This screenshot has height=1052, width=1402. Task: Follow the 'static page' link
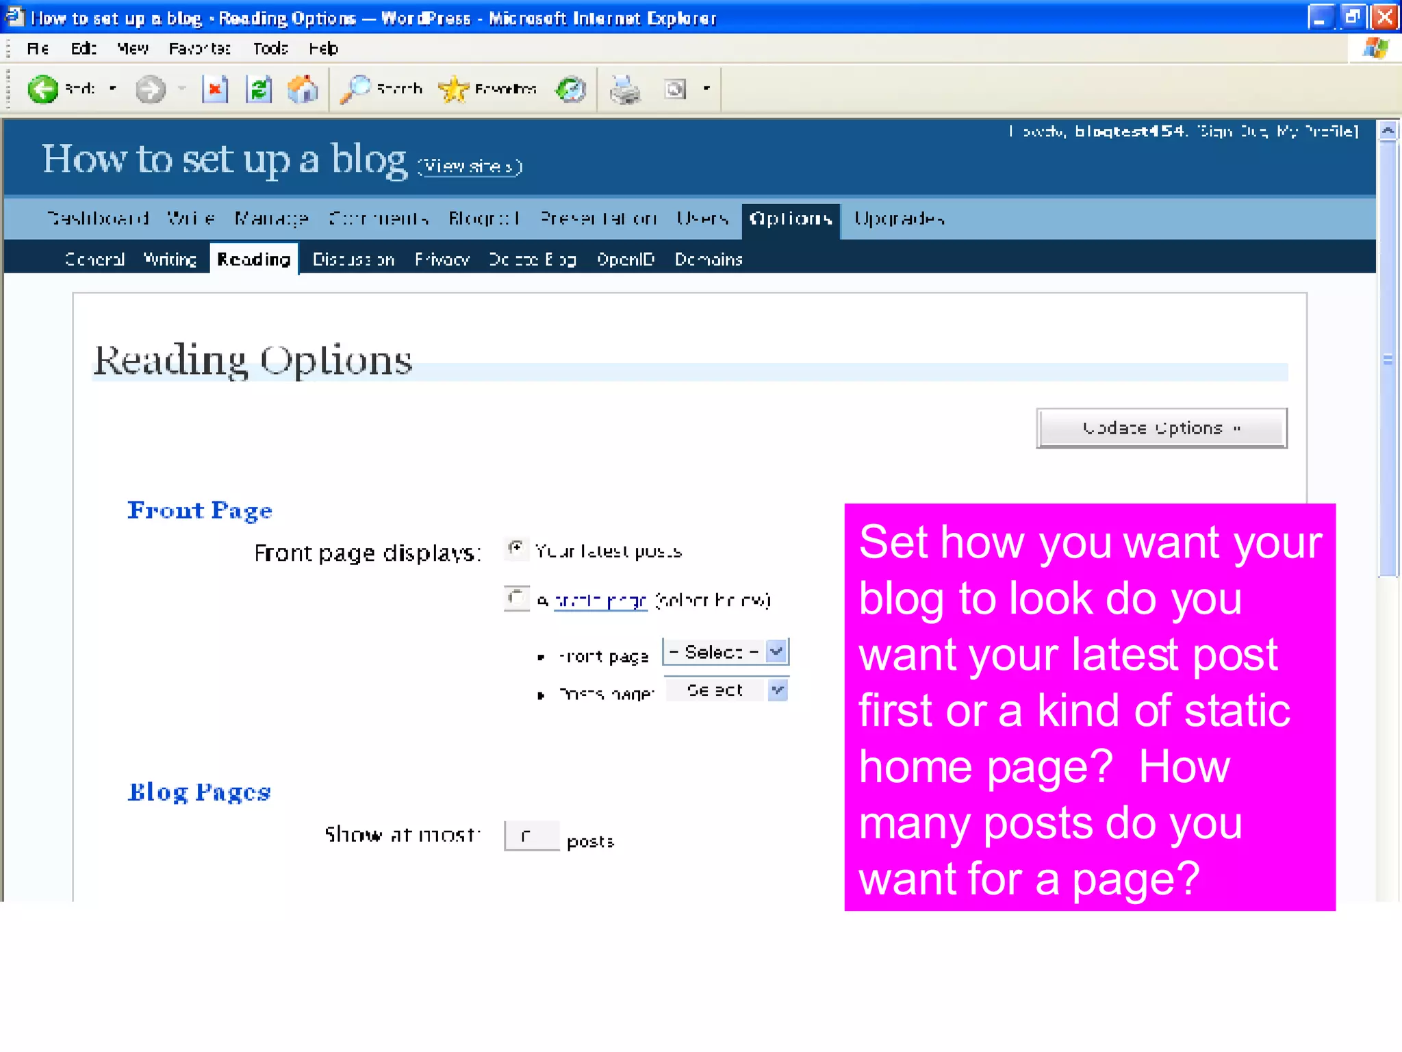pyautogui.click(x=600, y=601)
